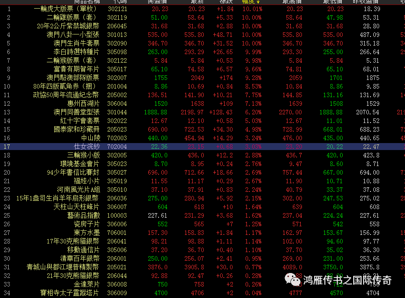405x298 pixels.
Task: Select row 20年2公斤紫禁城銀幣
Action: click(202, 26)
